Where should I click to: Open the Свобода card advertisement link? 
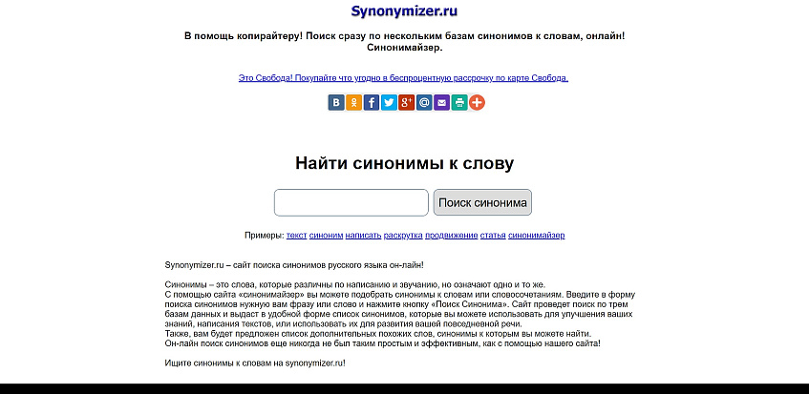pos(403,78)
